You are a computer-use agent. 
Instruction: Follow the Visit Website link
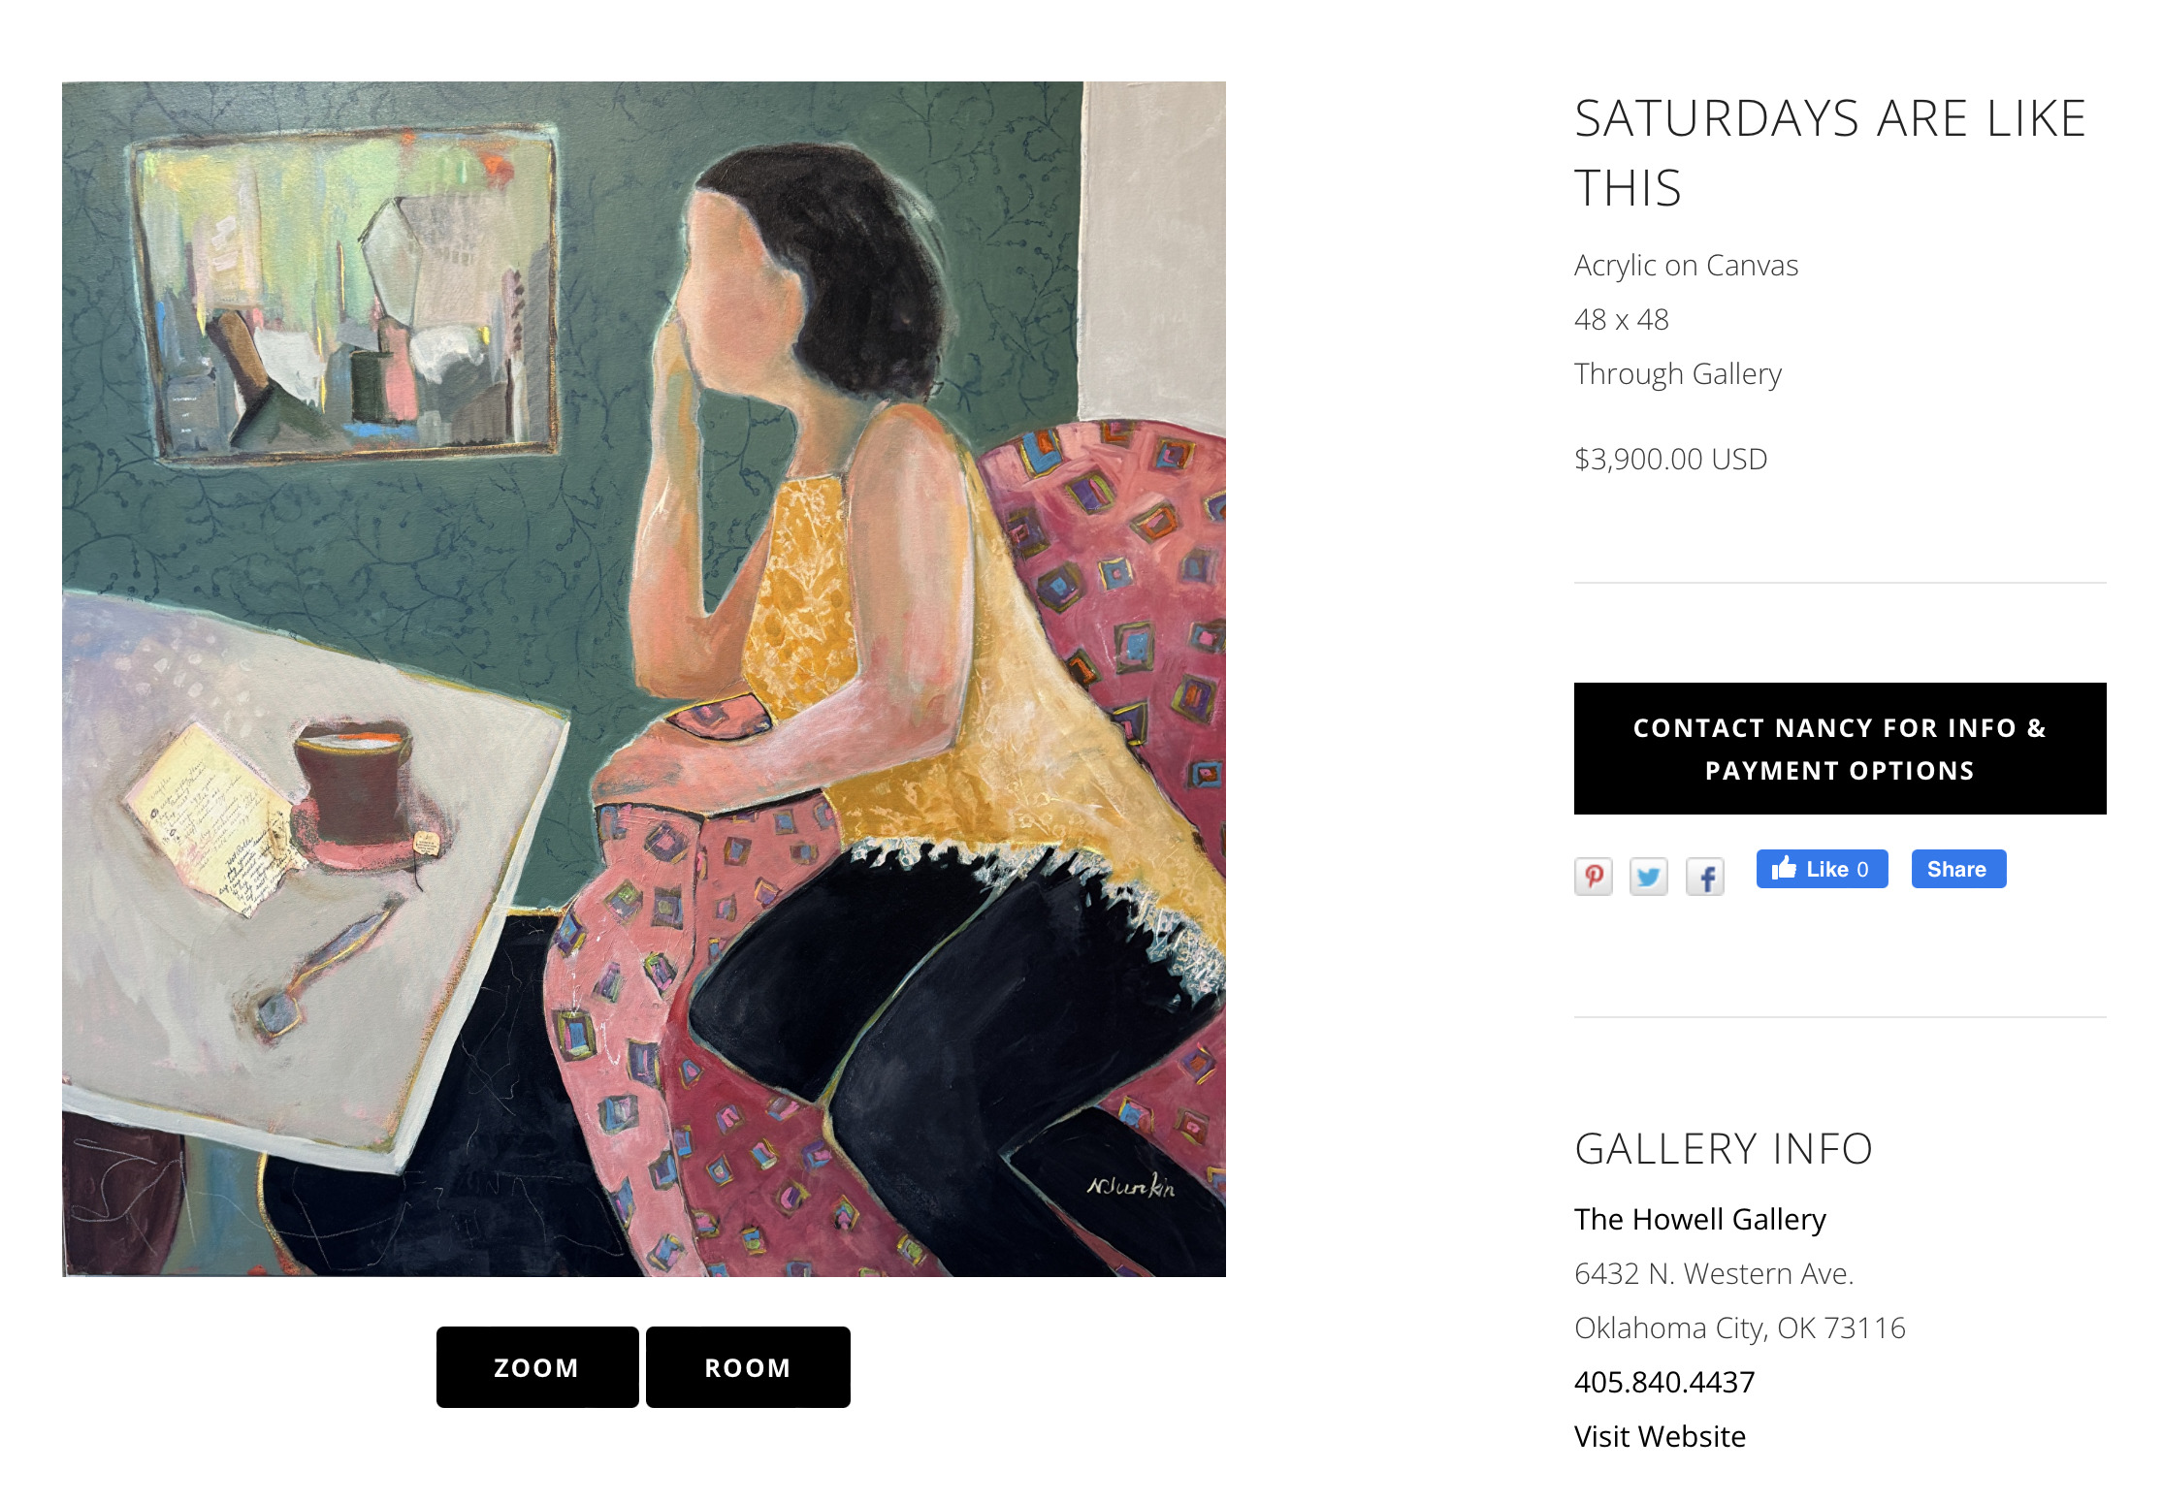(1660, 1436)
